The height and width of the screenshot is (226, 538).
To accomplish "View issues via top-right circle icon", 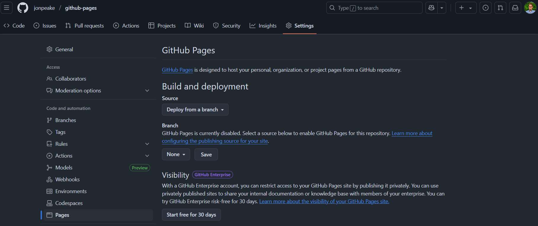I will click(486, 8).
